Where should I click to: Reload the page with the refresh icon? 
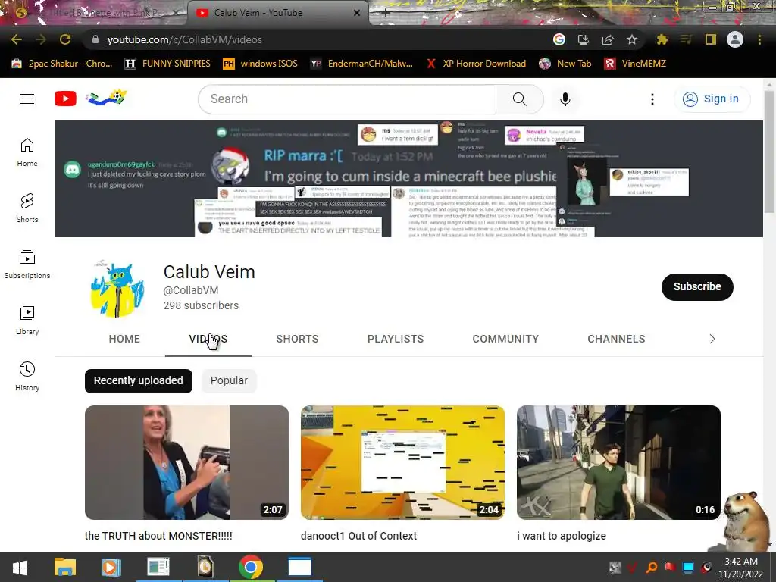click(x=65, y=39)
